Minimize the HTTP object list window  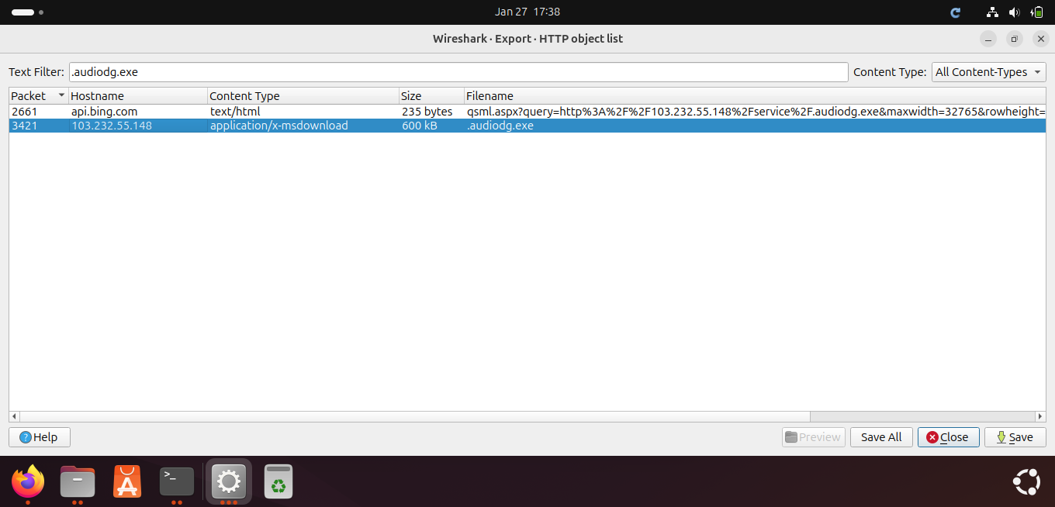click(988, 39)
